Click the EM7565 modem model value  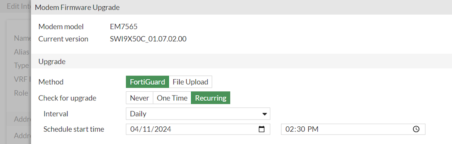[124, 27]
